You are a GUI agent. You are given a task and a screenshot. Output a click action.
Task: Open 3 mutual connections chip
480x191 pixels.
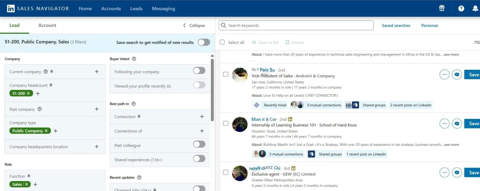click(278, 154)
